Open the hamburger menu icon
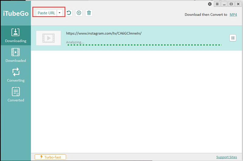Screen dimensions: 243x161 [x=217, y=4]
